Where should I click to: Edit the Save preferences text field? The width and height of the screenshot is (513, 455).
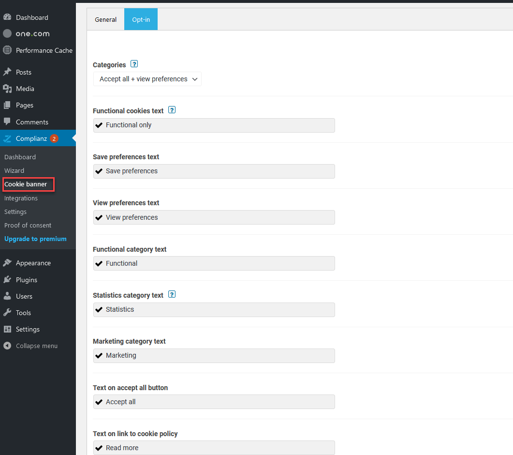click(x=214, y=171)
